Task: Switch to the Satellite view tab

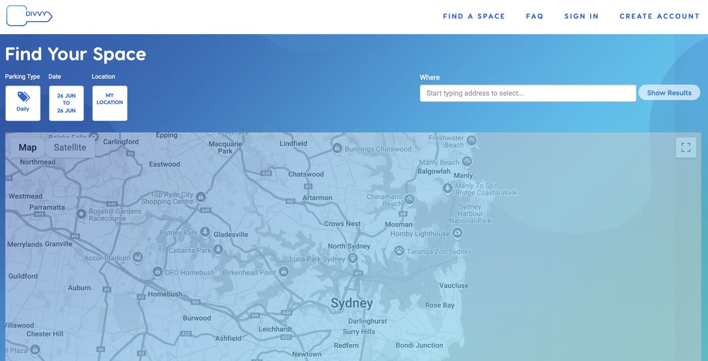Action: pos(70,147)
